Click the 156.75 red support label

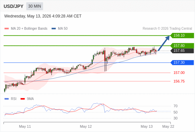(179, 81)
